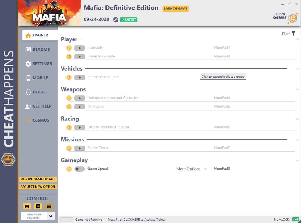Click the Launch CoSMOS hexagon icon
Viewport: 301px width, 223px height.
[x=293, y=18]
